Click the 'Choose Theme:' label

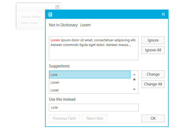click(31, 17)
